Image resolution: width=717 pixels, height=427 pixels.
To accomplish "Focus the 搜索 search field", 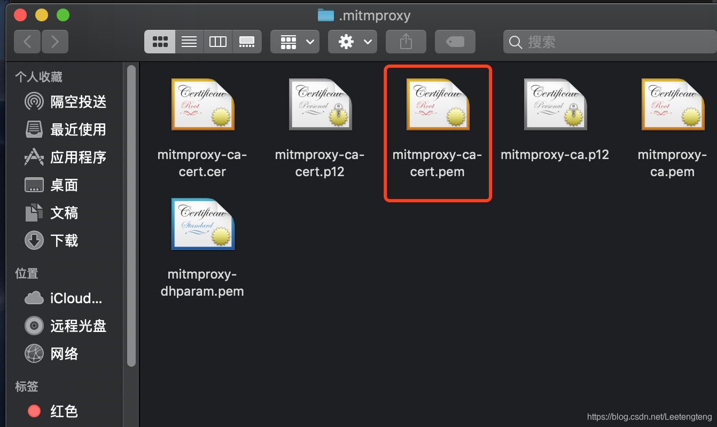I will click(609, 42).
